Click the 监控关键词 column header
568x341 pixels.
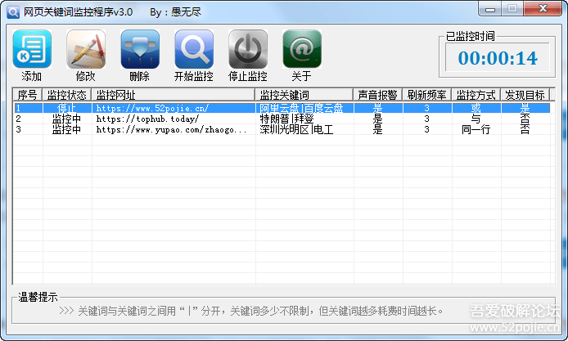(304, 95)
